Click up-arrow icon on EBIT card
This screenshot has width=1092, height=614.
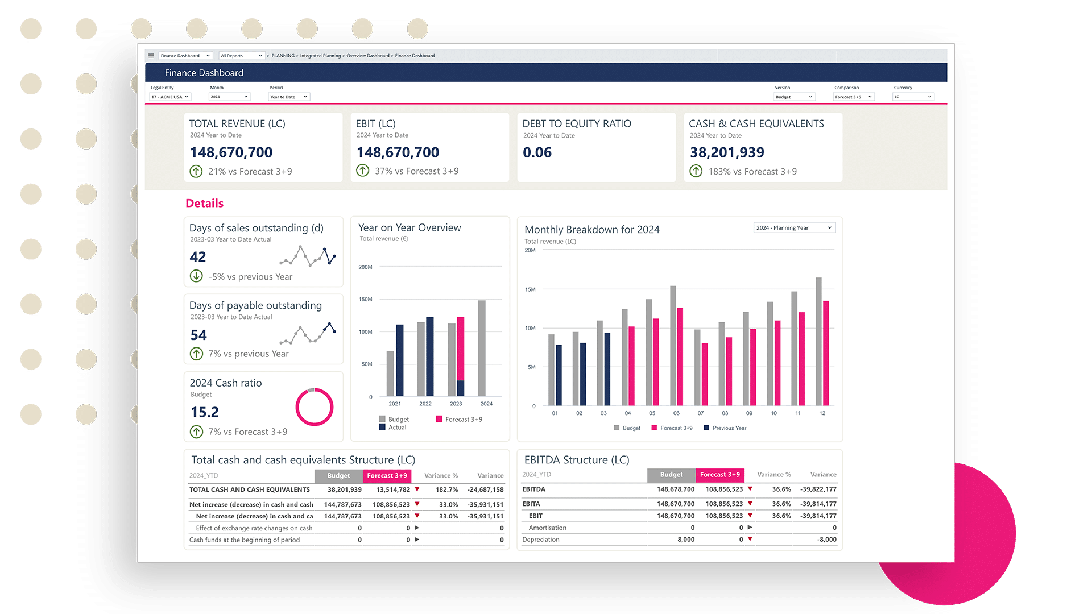(x=362, y=171)
